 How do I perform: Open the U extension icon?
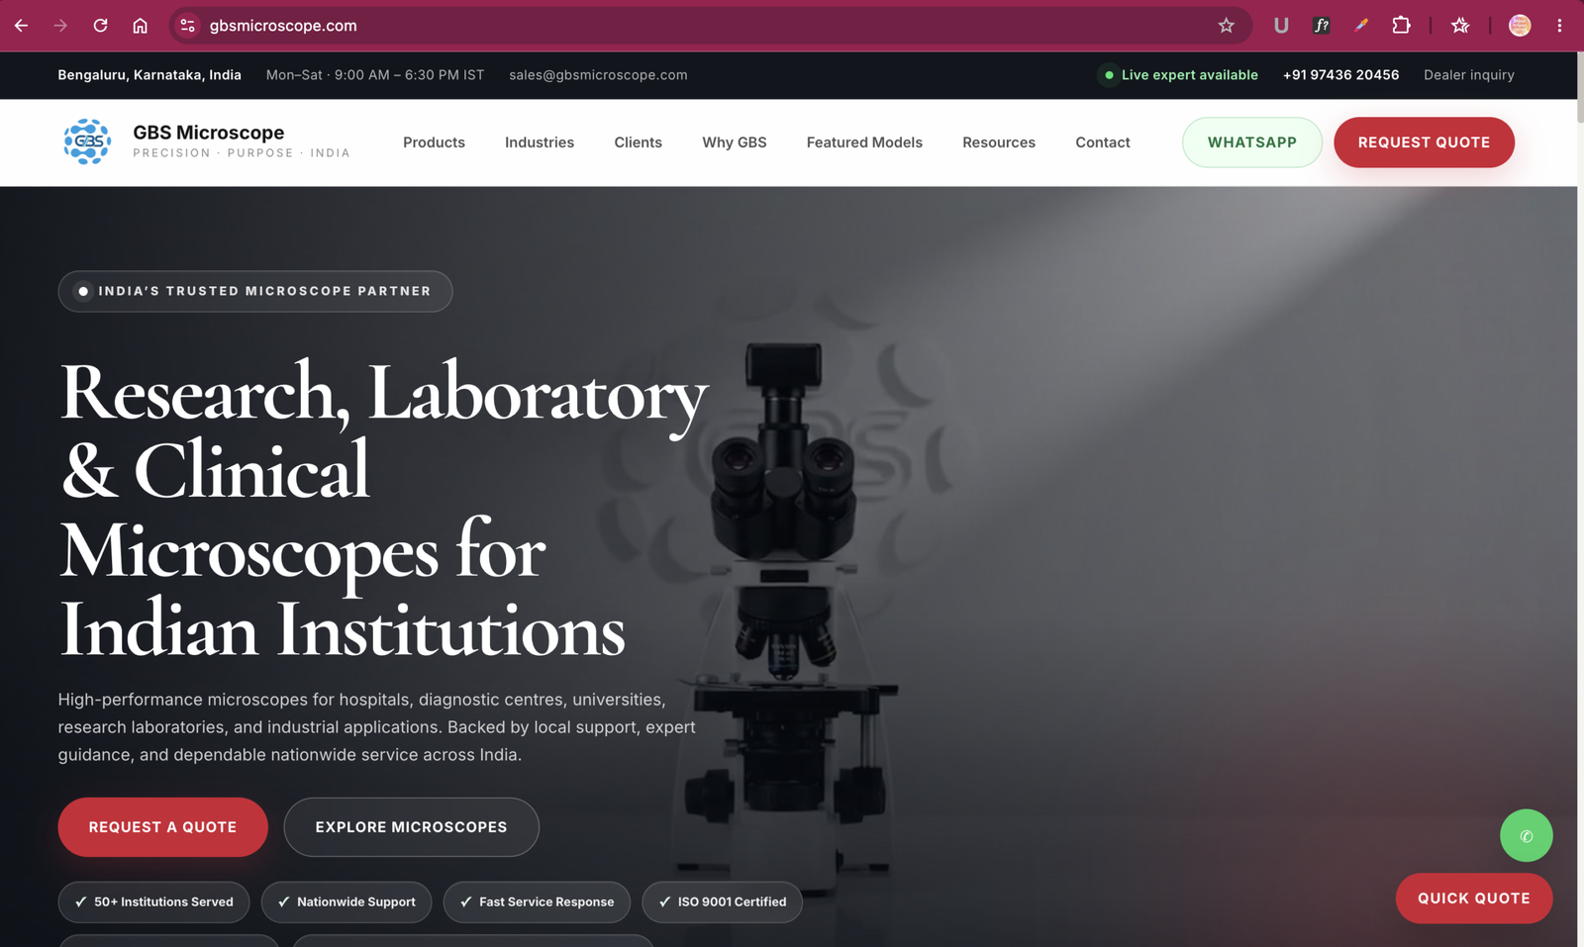[1281, 26]
